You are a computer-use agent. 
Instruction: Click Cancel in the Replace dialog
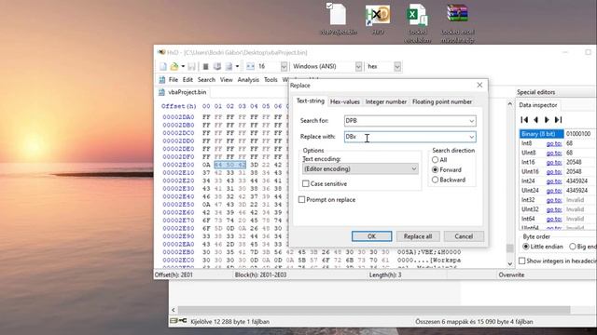coord(464,236)
